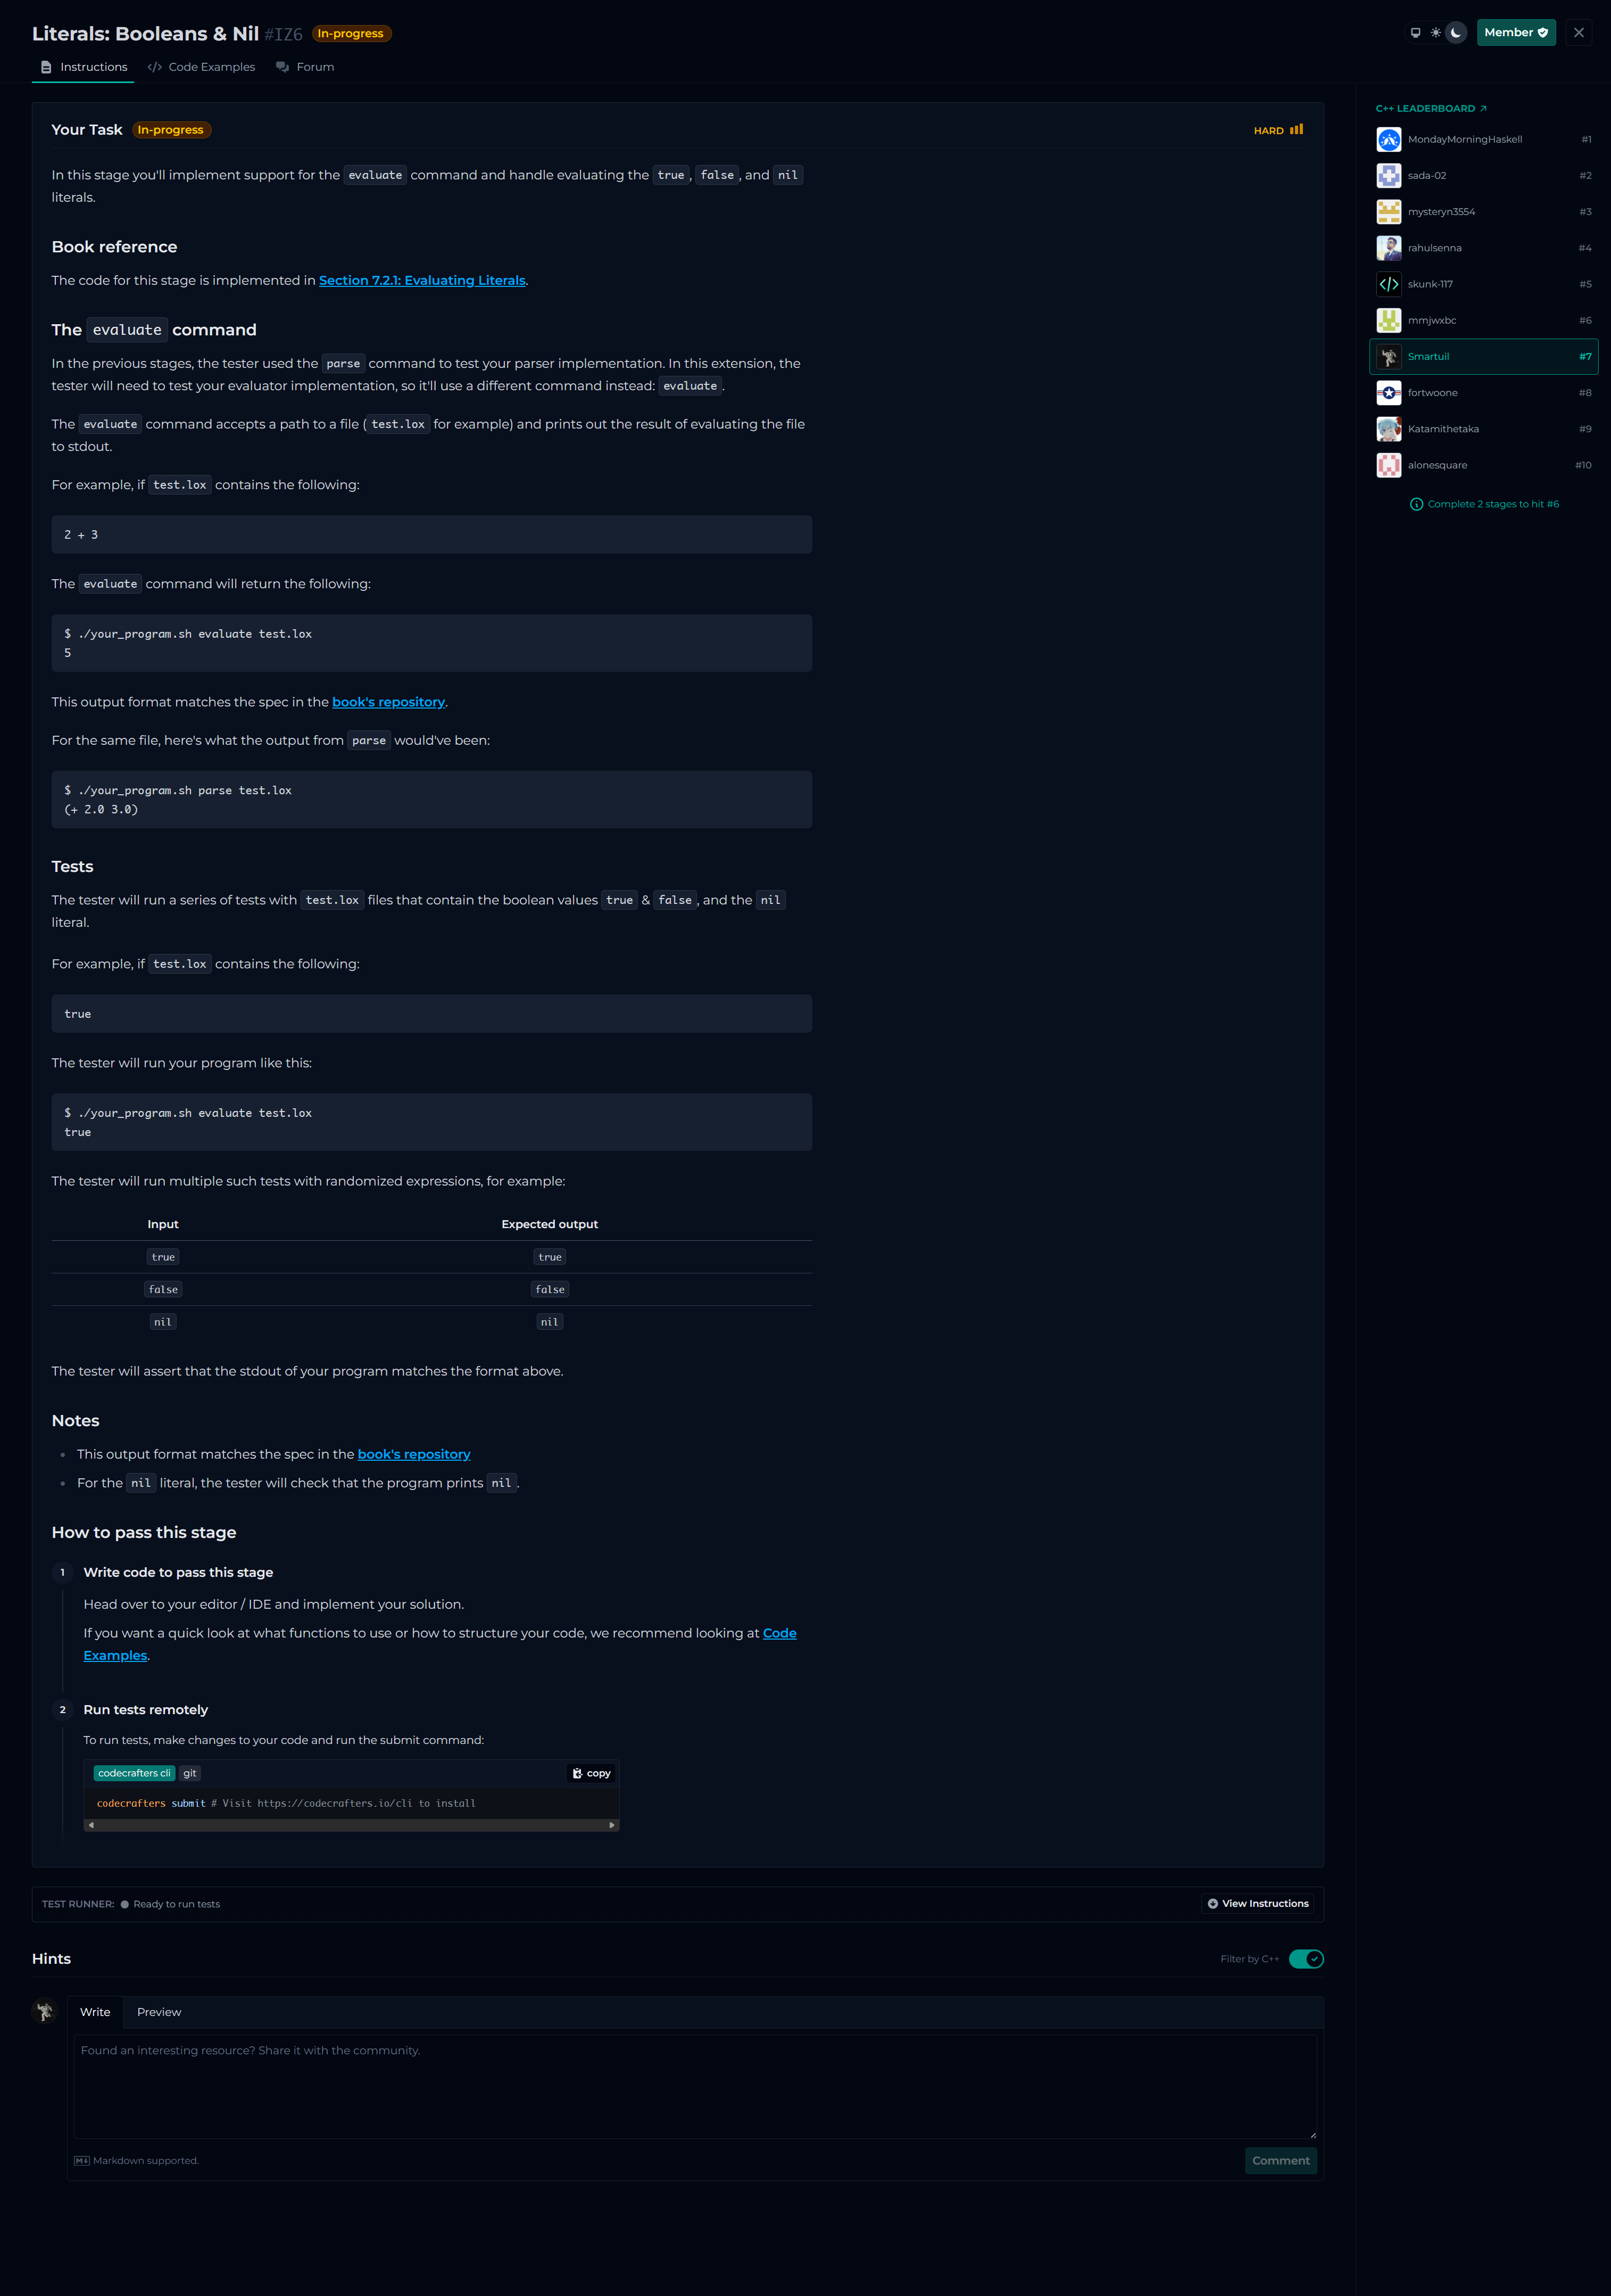Select the codecrafters cli option
1611x2296 pixels.
coord(134,1773)
